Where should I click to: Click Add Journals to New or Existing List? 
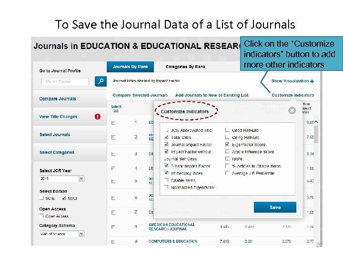pos(212,95)
